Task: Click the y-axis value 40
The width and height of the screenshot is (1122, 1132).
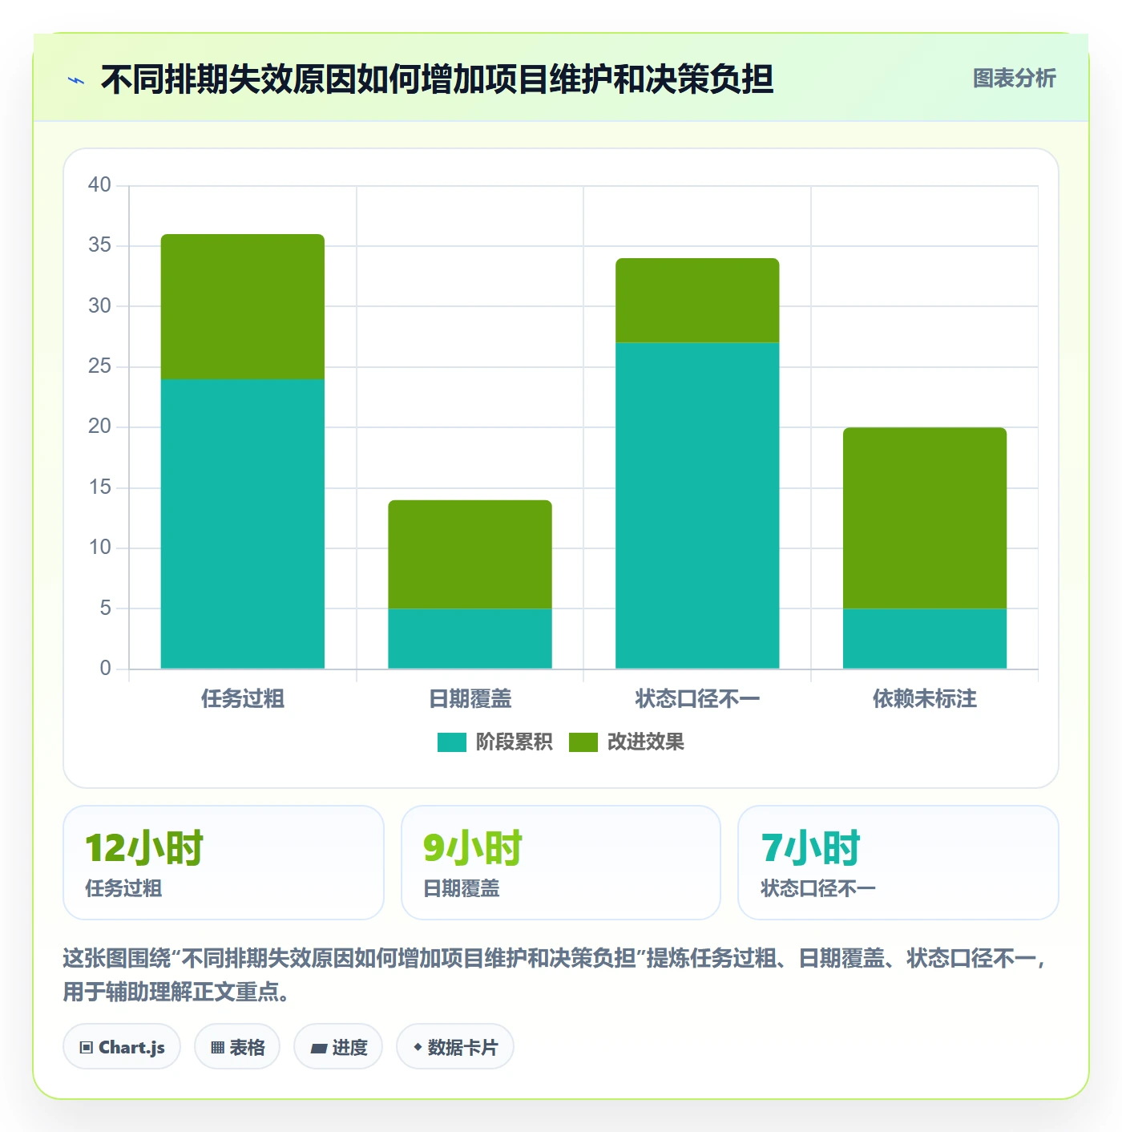Action: 99,185
